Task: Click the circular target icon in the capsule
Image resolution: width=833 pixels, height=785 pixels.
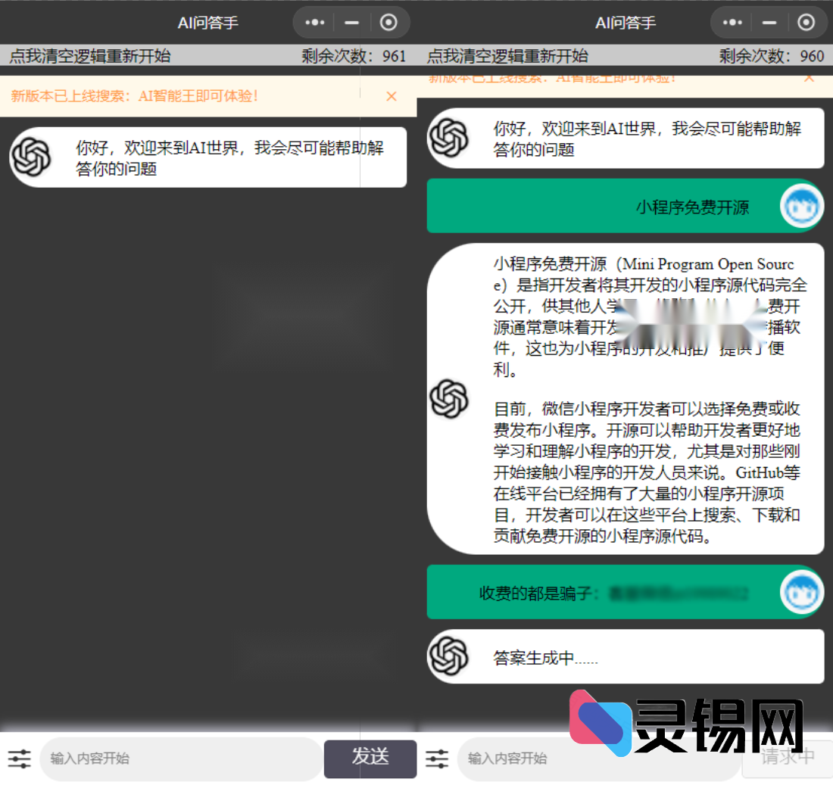Action: coord(389,23)
